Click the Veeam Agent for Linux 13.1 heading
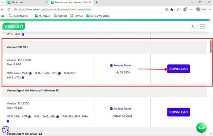This screenshot has width=213, height=136. [x=25, y=134]
